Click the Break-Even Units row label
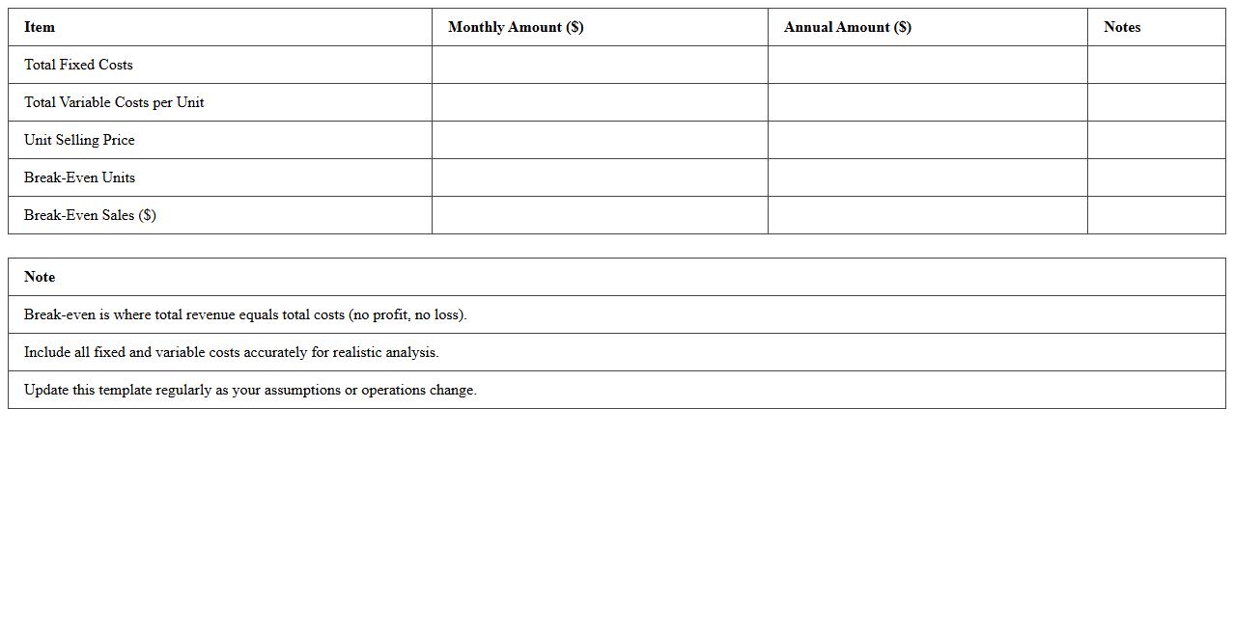This screenshot has width=1234, height=627. 79,177
